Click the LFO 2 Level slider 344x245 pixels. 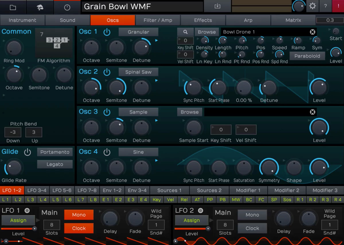(x=191, y=229)
